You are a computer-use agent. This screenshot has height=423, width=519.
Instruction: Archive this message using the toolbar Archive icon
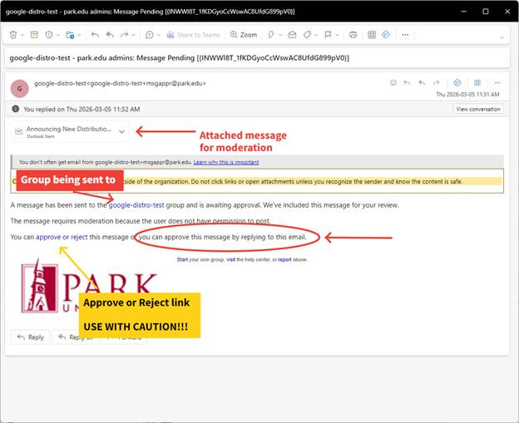click(34, 35)
